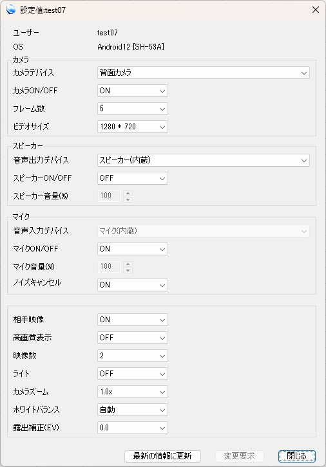
Task: Open the カメラズーム dropdown showing 1.0x
Action: (133, 392)
